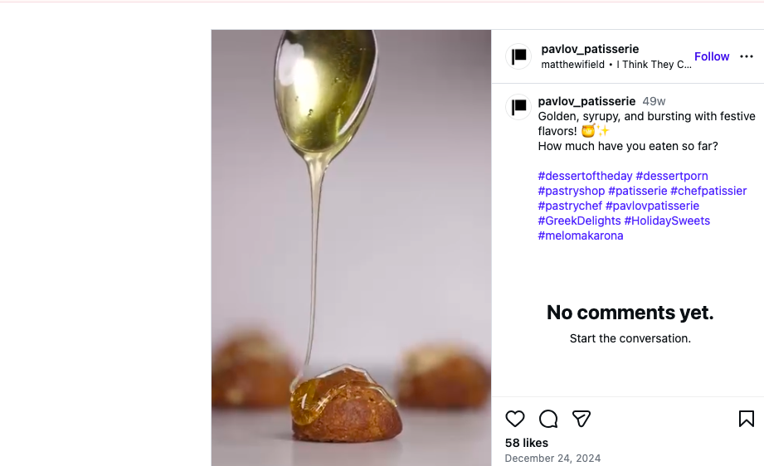Open the matthewifield audio credit link
Image resolution: width=764 pixels, height=466 pixels.
click(572, 65)
